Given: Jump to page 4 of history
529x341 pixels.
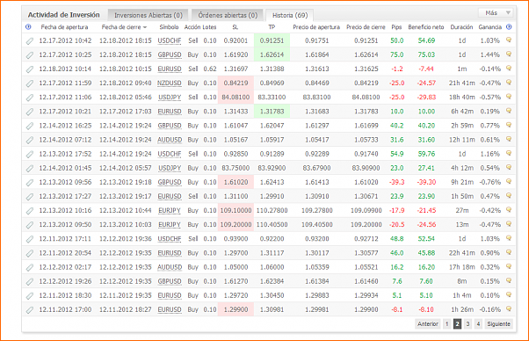Looking at the screenshot, I should point(478,323).
